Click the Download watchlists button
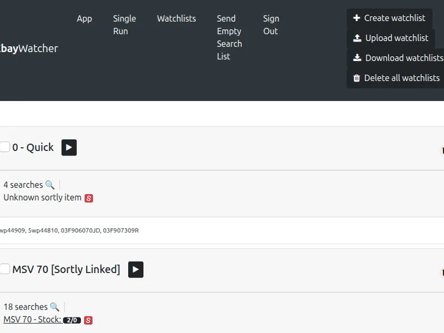Screen dimensions: 444x333 pos(397,58)
